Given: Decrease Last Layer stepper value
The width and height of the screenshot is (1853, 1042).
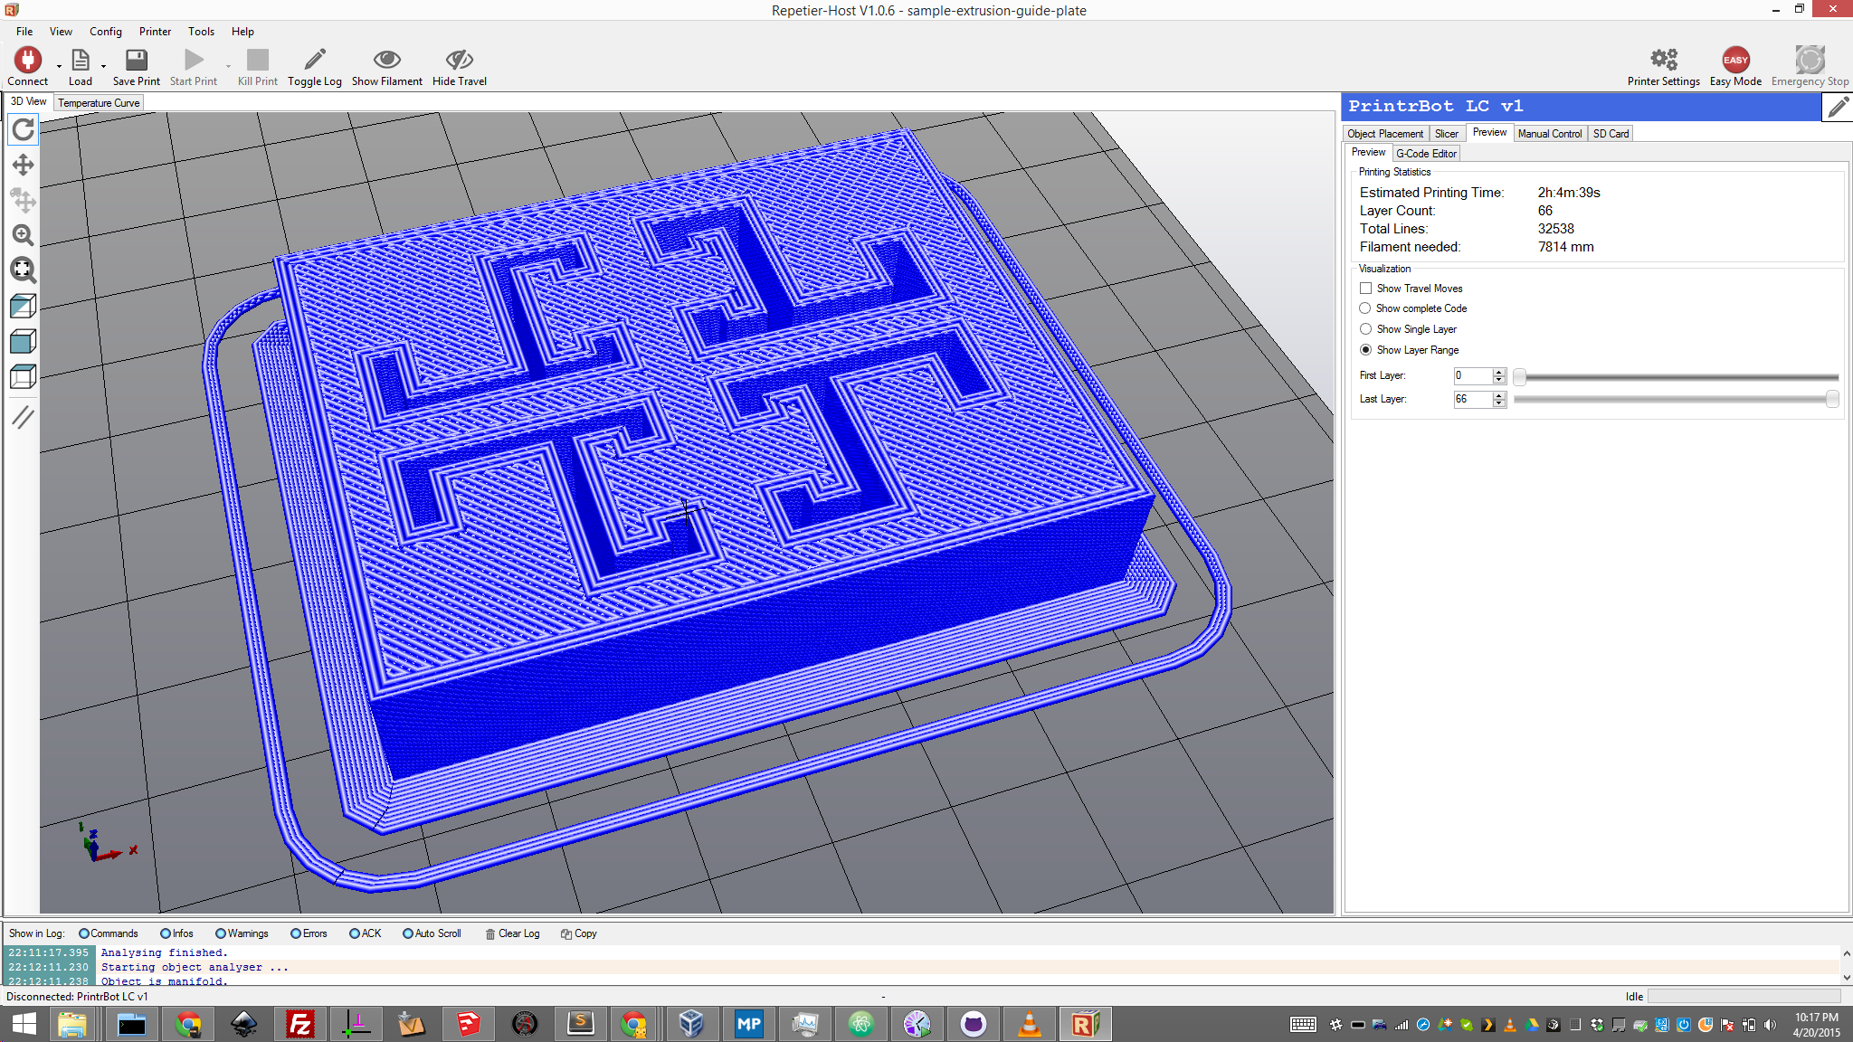Looking at the screenshot, I should click(x=1499, y=403).
